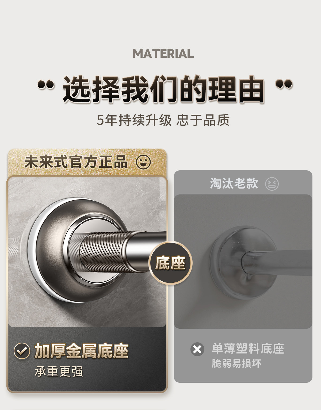
Task: Click the 承重更强 text
Action: point(59,371)
